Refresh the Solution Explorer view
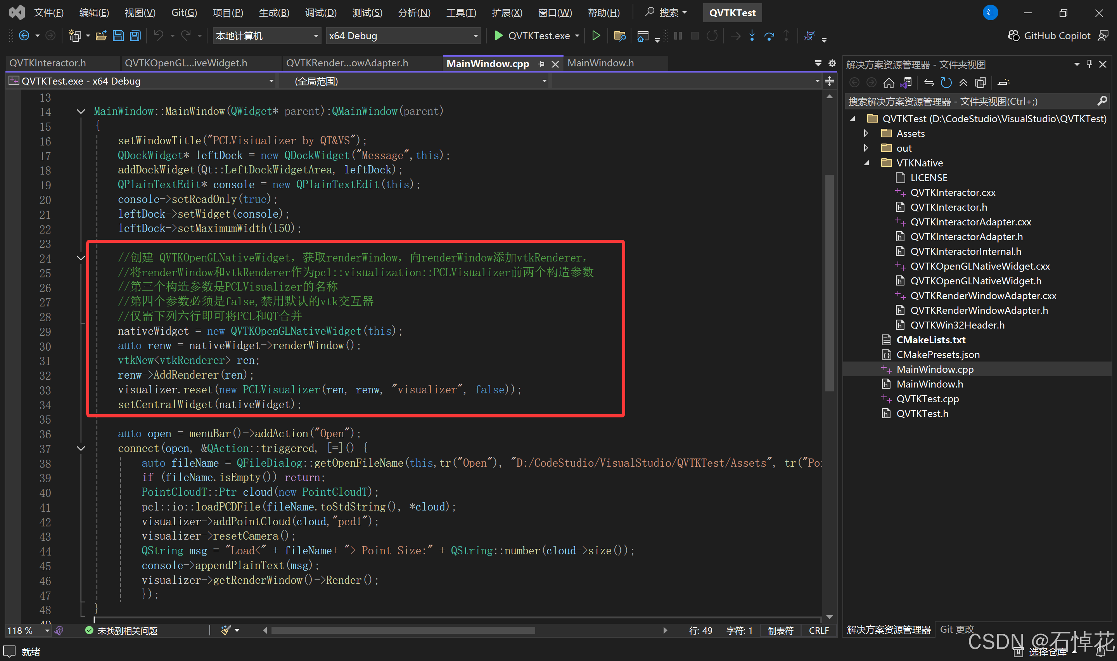 pyautogui.click(x=946, y=82)
